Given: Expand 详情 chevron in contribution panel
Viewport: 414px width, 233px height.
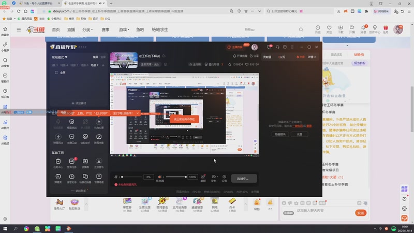Looking at the screenshot, I should pos(312,57).
